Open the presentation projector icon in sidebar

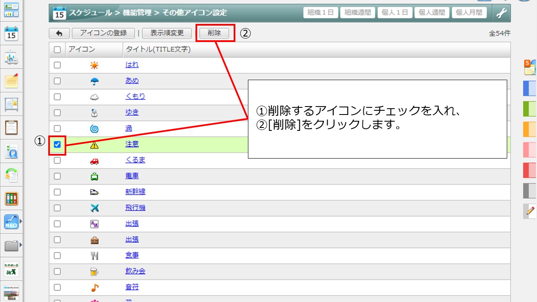pos(11,57)
